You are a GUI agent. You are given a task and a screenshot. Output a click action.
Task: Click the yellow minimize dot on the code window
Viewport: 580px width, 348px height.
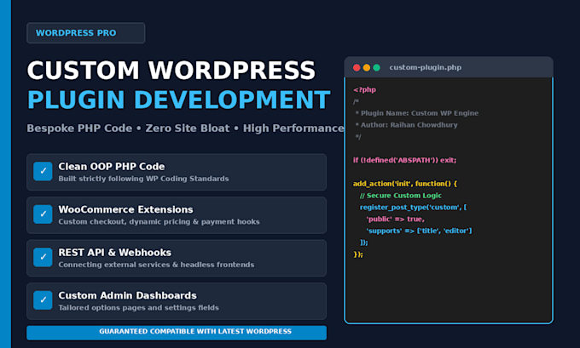coord(367,67)
